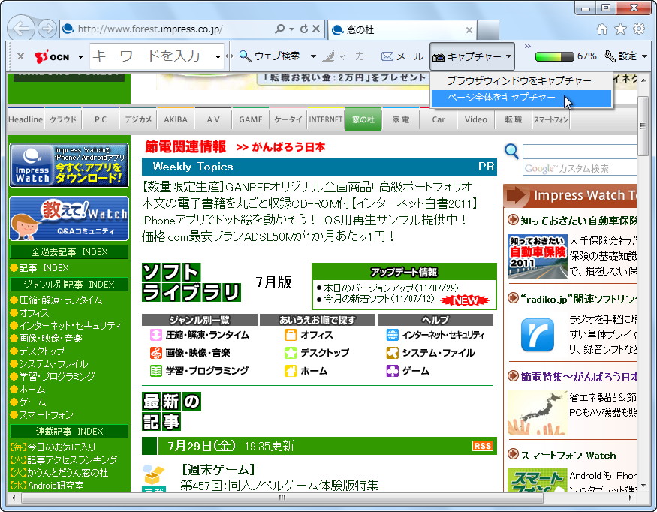
Task: Open システム・ファイル category icon
Action: 393,353
